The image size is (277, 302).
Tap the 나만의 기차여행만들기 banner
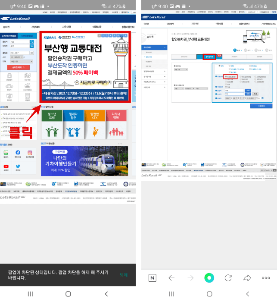tap(84, 161)
